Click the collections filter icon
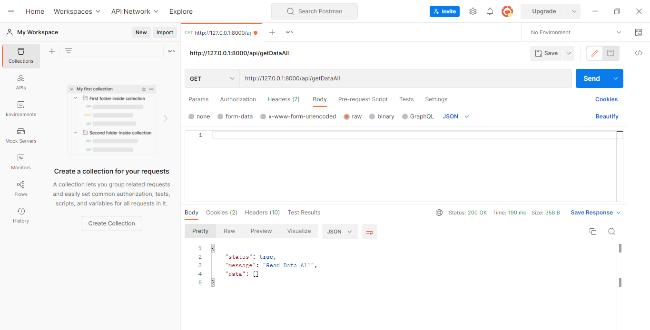650x330 pixels. (x=69, y=51)
